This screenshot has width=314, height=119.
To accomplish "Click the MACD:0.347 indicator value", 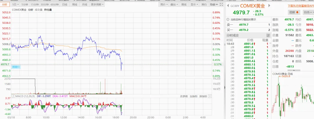I will coord(78,96).
